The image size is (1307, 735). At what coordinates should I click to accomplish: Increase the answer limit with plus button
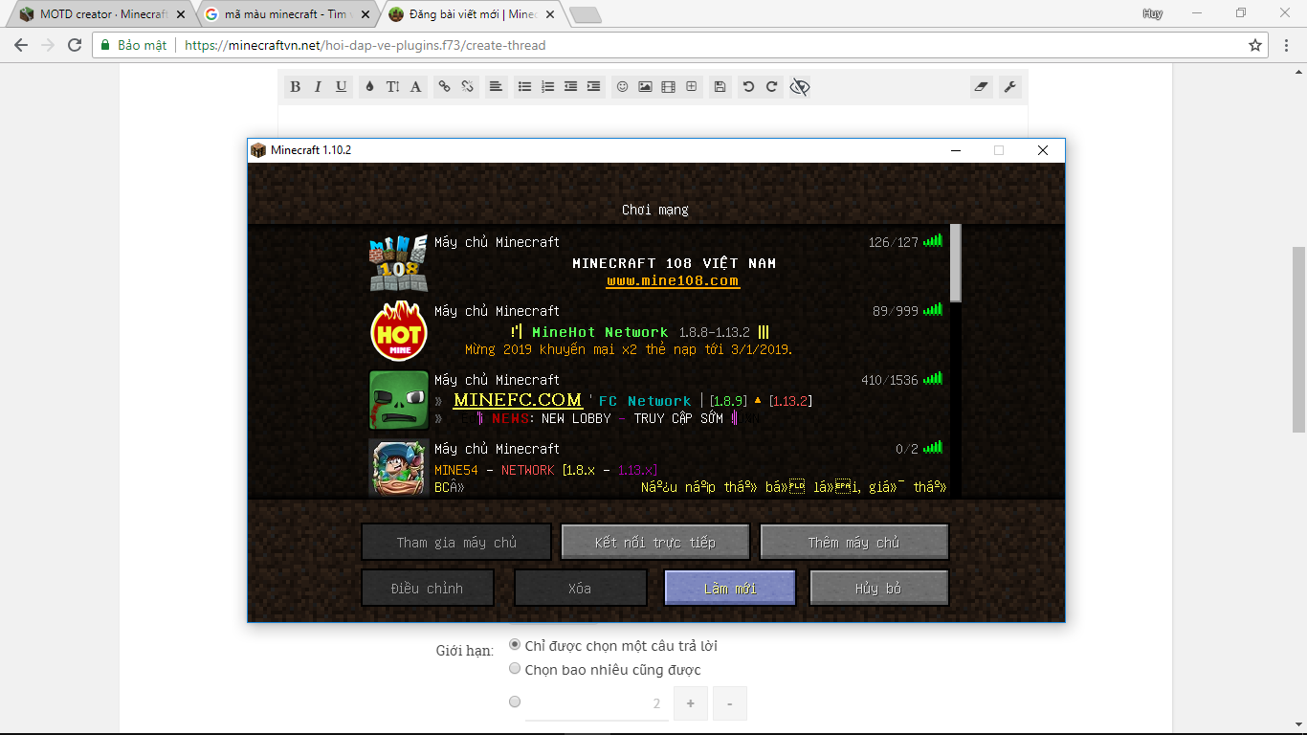click(x=690, y=703)
